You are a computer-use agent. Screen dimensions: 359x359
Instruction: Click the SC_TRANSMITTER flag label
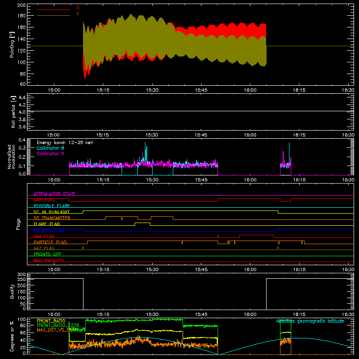tap(52, 218)
